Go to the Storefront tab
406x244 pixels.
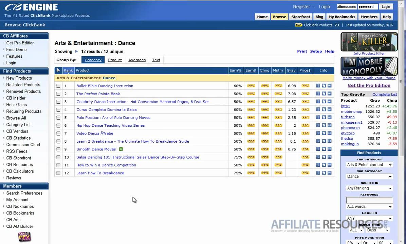[301, 17]
